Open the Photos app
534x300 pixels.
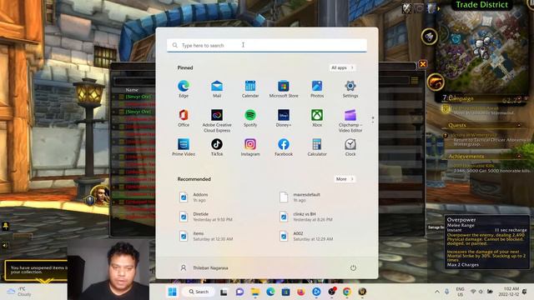pos(317,89)
